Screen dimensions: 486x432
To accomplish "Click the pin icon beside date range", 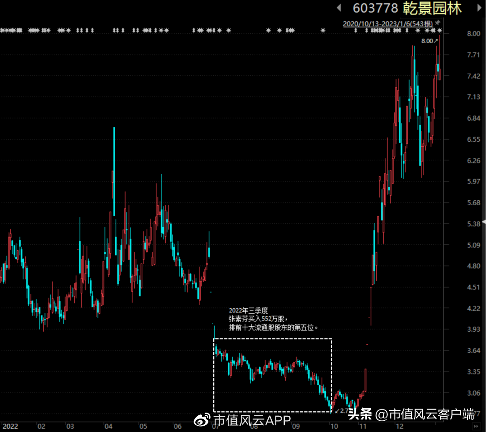I will pos(438,23).
